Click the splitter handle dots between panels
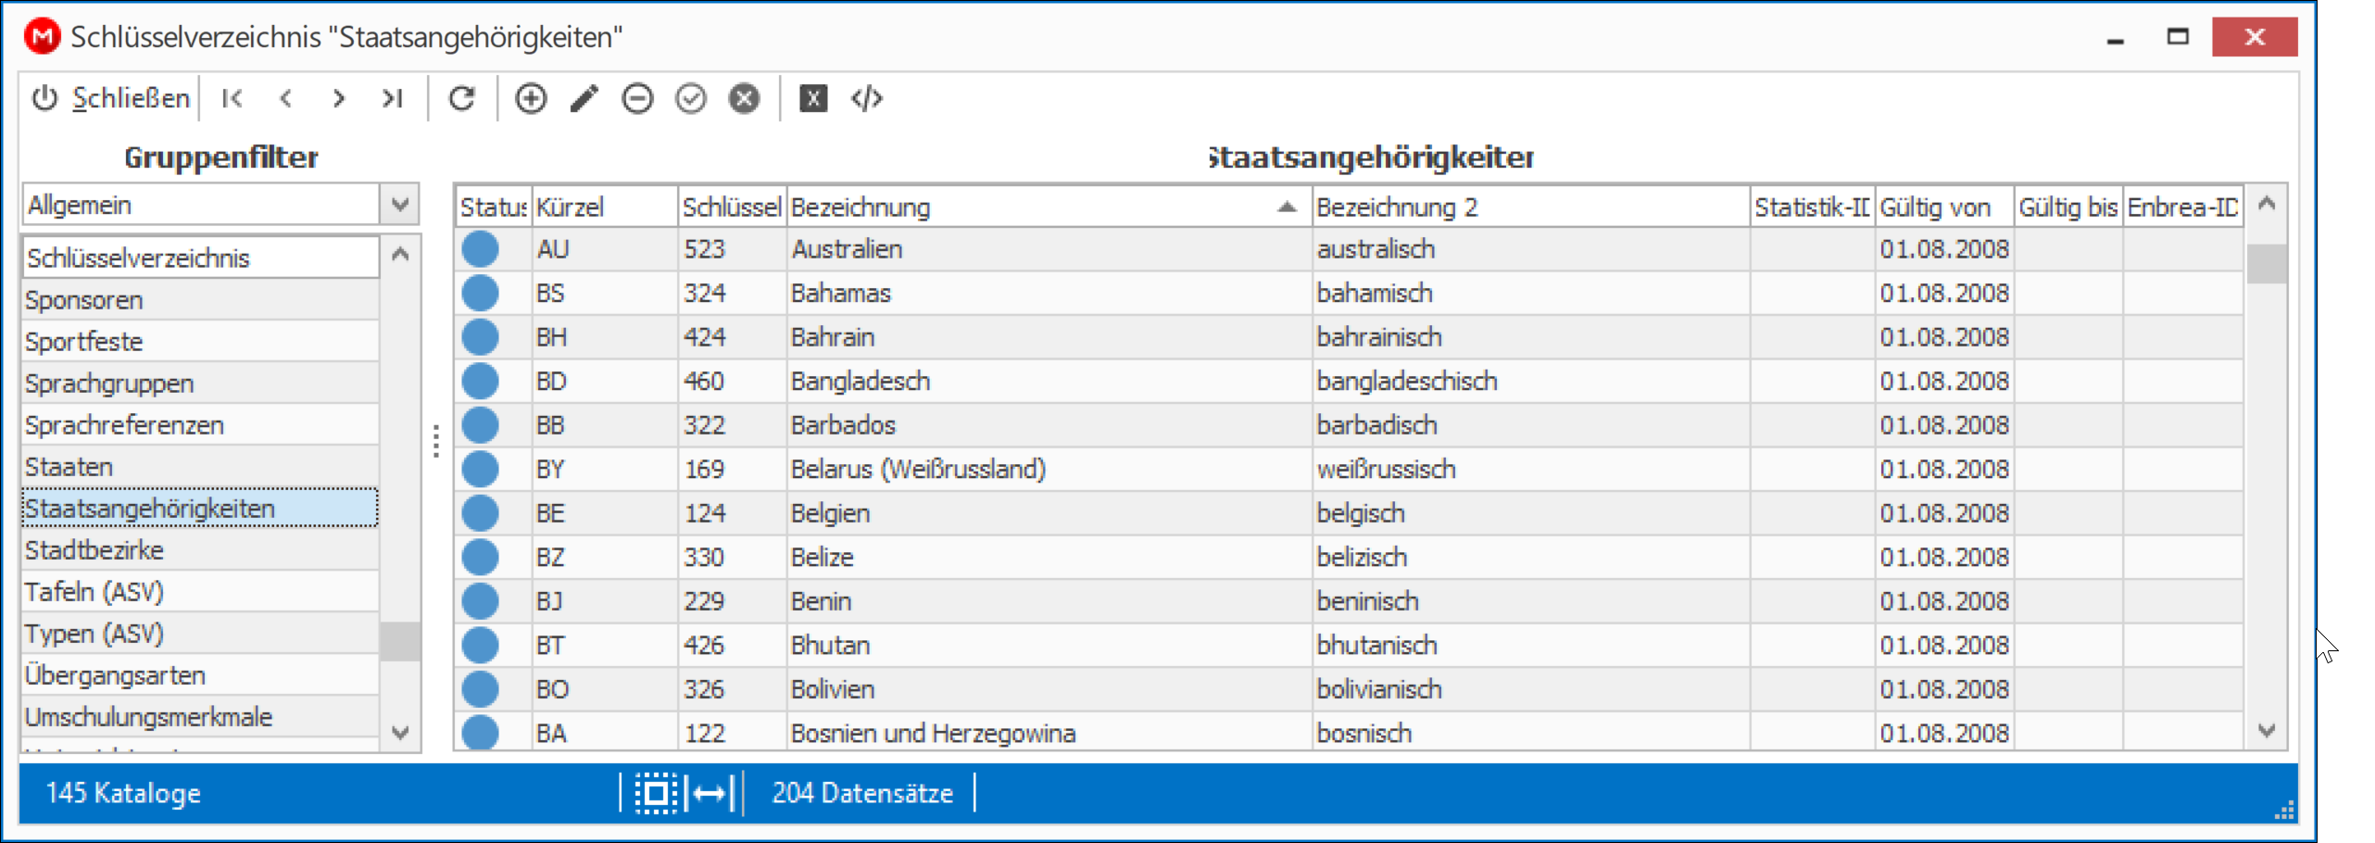 436,441
